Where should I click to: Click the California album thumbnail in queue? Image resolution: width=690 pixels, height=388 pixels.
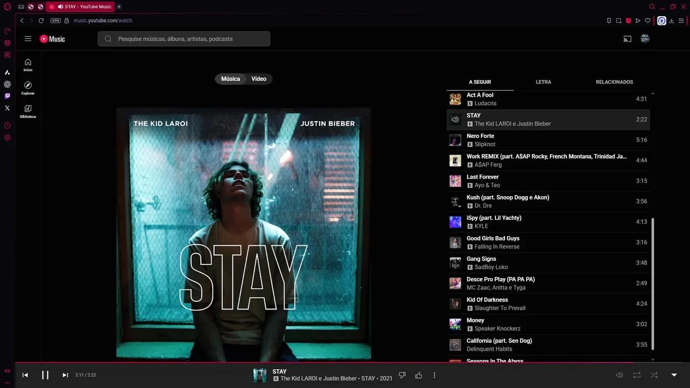pyautogui.click(x=456, y=345)
